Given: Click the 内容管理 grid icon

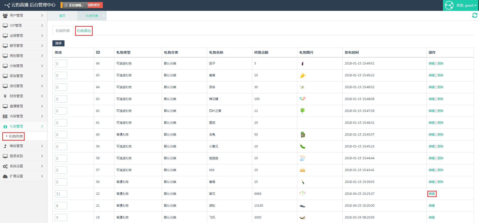Looking at the screenshot, I should [5, 116].
